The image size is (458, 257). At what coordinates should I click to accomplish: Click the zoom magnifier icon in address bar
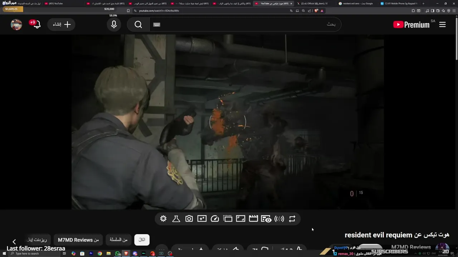click(x=303, y=11)
